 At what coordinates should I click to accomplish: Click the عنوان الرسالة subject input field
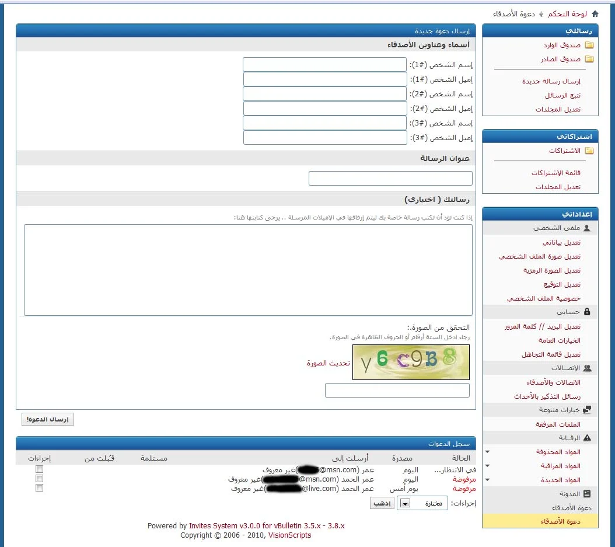[x=390, y=179]
